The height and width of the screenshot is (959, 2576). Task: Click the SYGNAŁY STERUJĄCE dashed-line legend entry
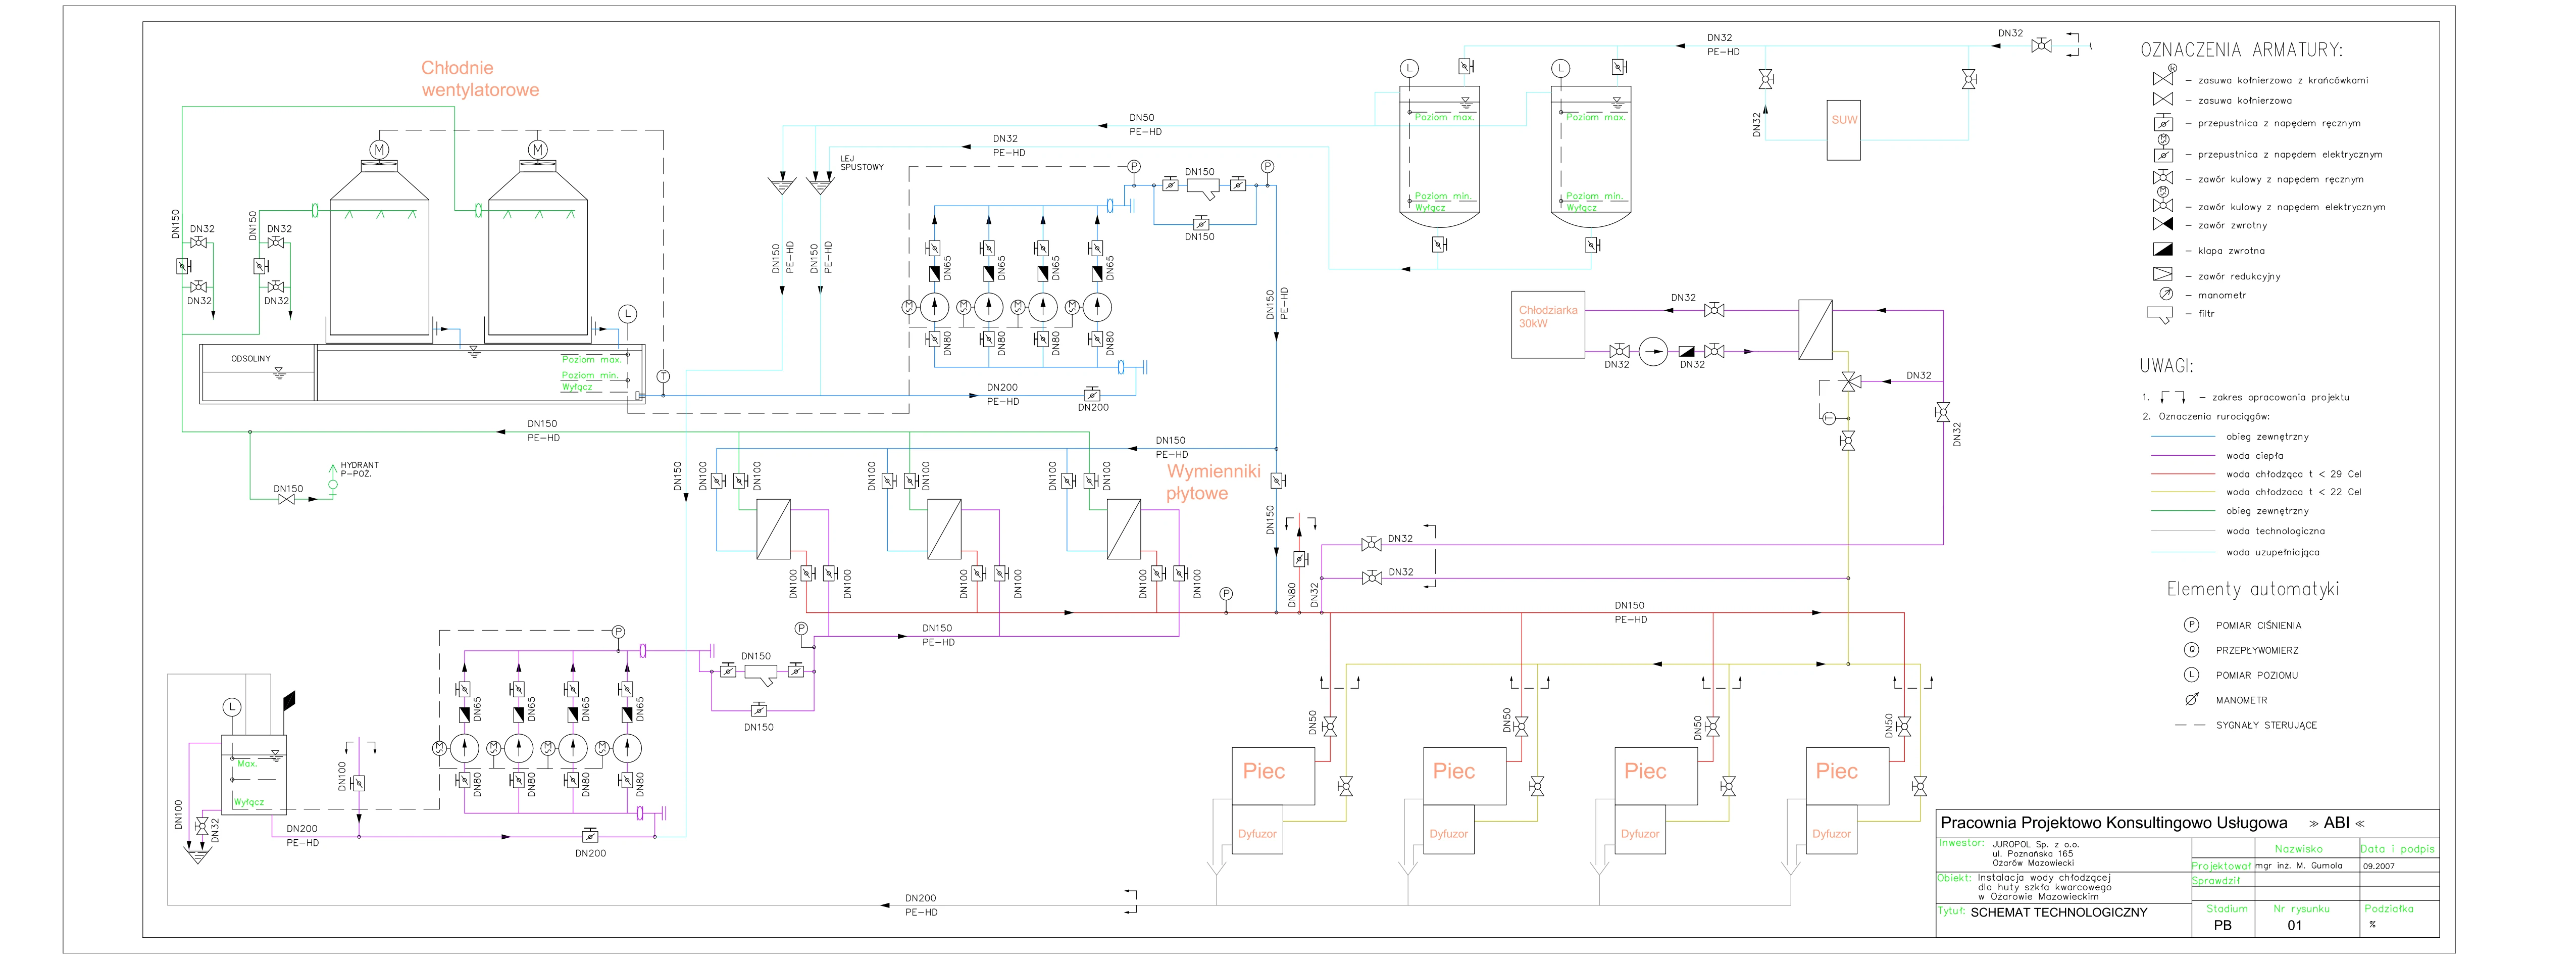point(2189,725)
